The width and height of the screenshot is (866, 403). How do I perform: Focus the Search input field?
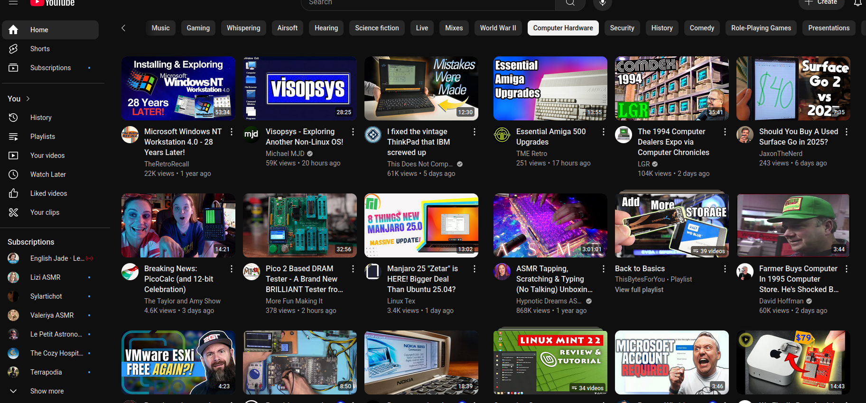tap(428, 3)
